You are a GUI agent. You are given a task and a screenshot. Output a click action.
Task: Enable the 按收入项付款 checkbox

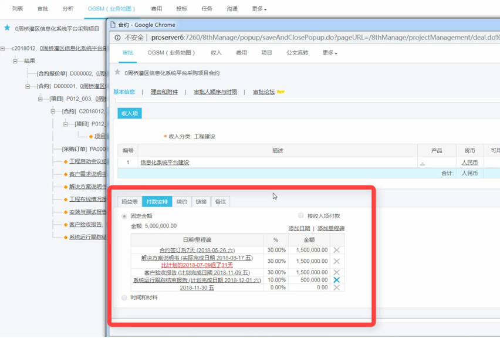(x=301, y=216)
